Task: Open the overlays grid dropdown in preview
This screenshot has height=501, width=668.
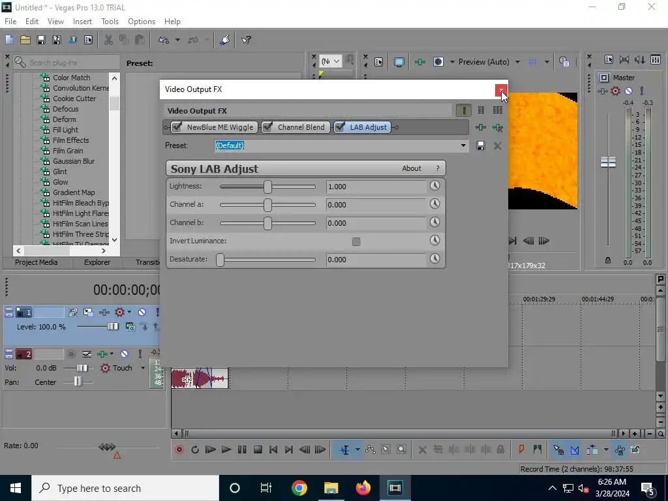Action: click(547, 62)
